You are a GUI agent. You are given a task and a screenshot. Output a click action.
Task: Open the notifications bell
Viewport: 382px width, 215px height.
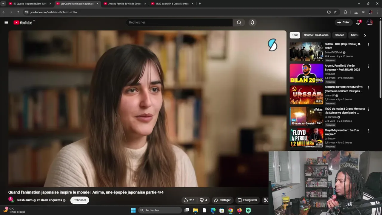coord(358,22)
